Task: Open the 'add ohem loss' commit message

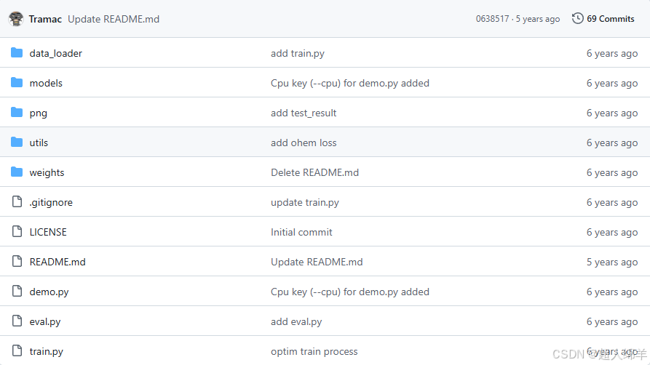Action: point(304,143)
